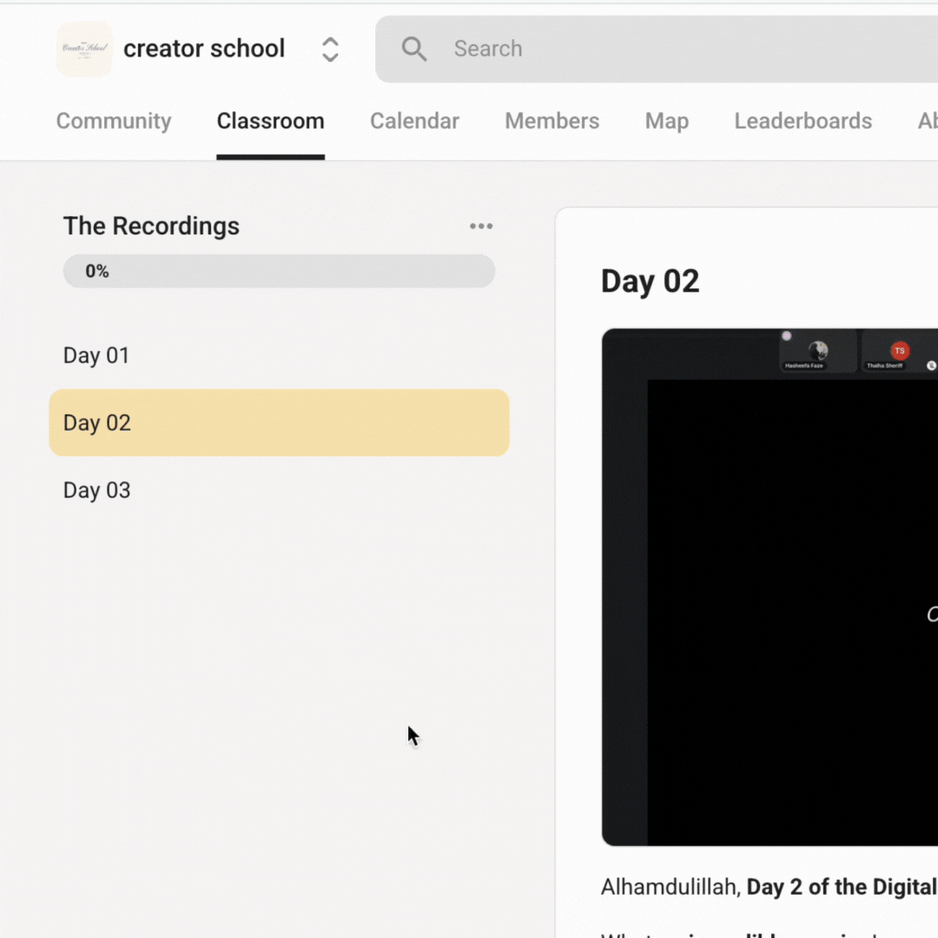This screenshot has width=938, height=938.
Task: View the Leaderboards tab
Action: tap(803, 121)
